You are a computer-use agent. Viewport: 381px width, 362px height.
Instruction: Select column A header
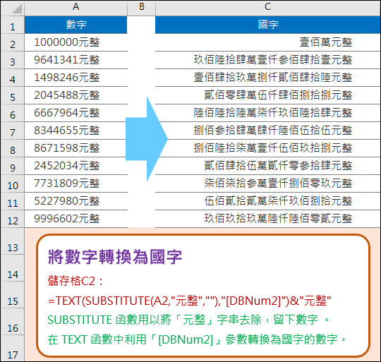coord(75,8)
